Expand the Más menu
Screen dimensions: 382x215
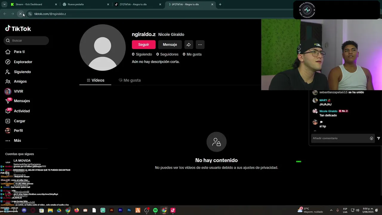pyautogui.click(x=13, y=141)
